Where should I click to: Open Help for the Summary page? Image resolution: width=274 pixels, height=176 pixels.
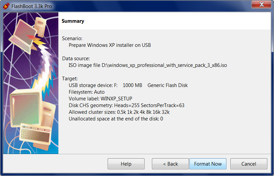click(x=126, y=164)
